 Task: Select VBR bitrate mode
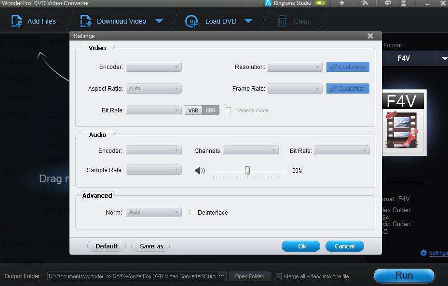pyautogui.click(x=193, y=110)
